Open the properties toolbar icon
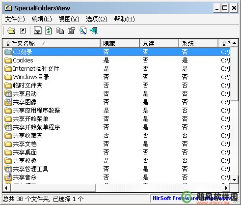 (x=71, y=30)
